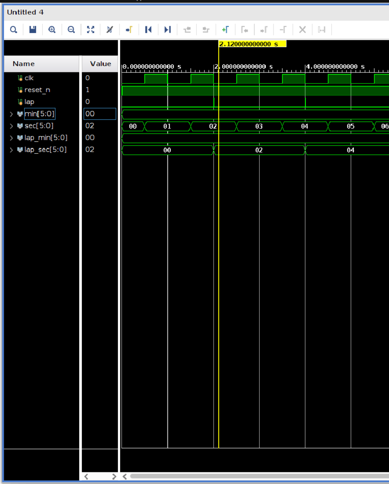Expand the lap_sec[5:0] bus
This screenshot has width=389, height=484.
tap(11, 150)
